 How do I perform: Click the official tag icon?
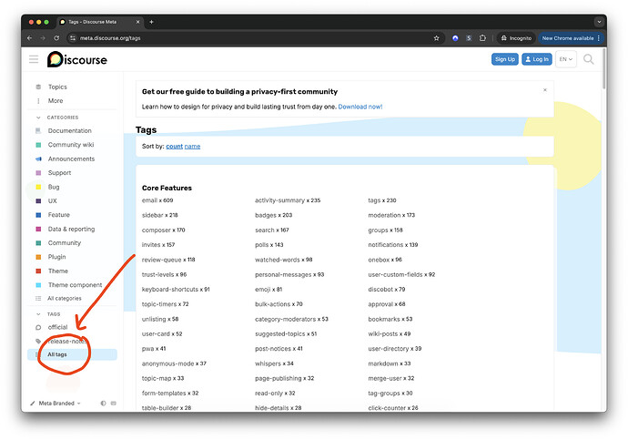(38, 327)
